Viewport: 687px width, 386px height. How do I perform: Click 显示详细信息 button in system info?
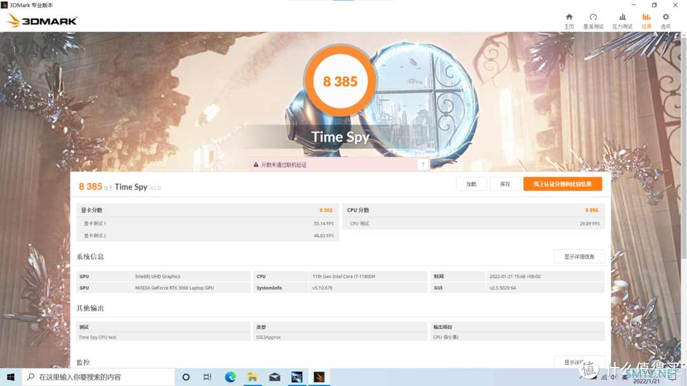(579, 256)
